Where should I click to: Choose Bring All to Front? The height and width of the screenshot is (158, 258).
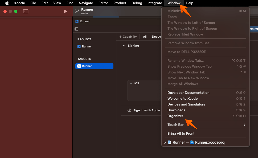click(206, 134)
